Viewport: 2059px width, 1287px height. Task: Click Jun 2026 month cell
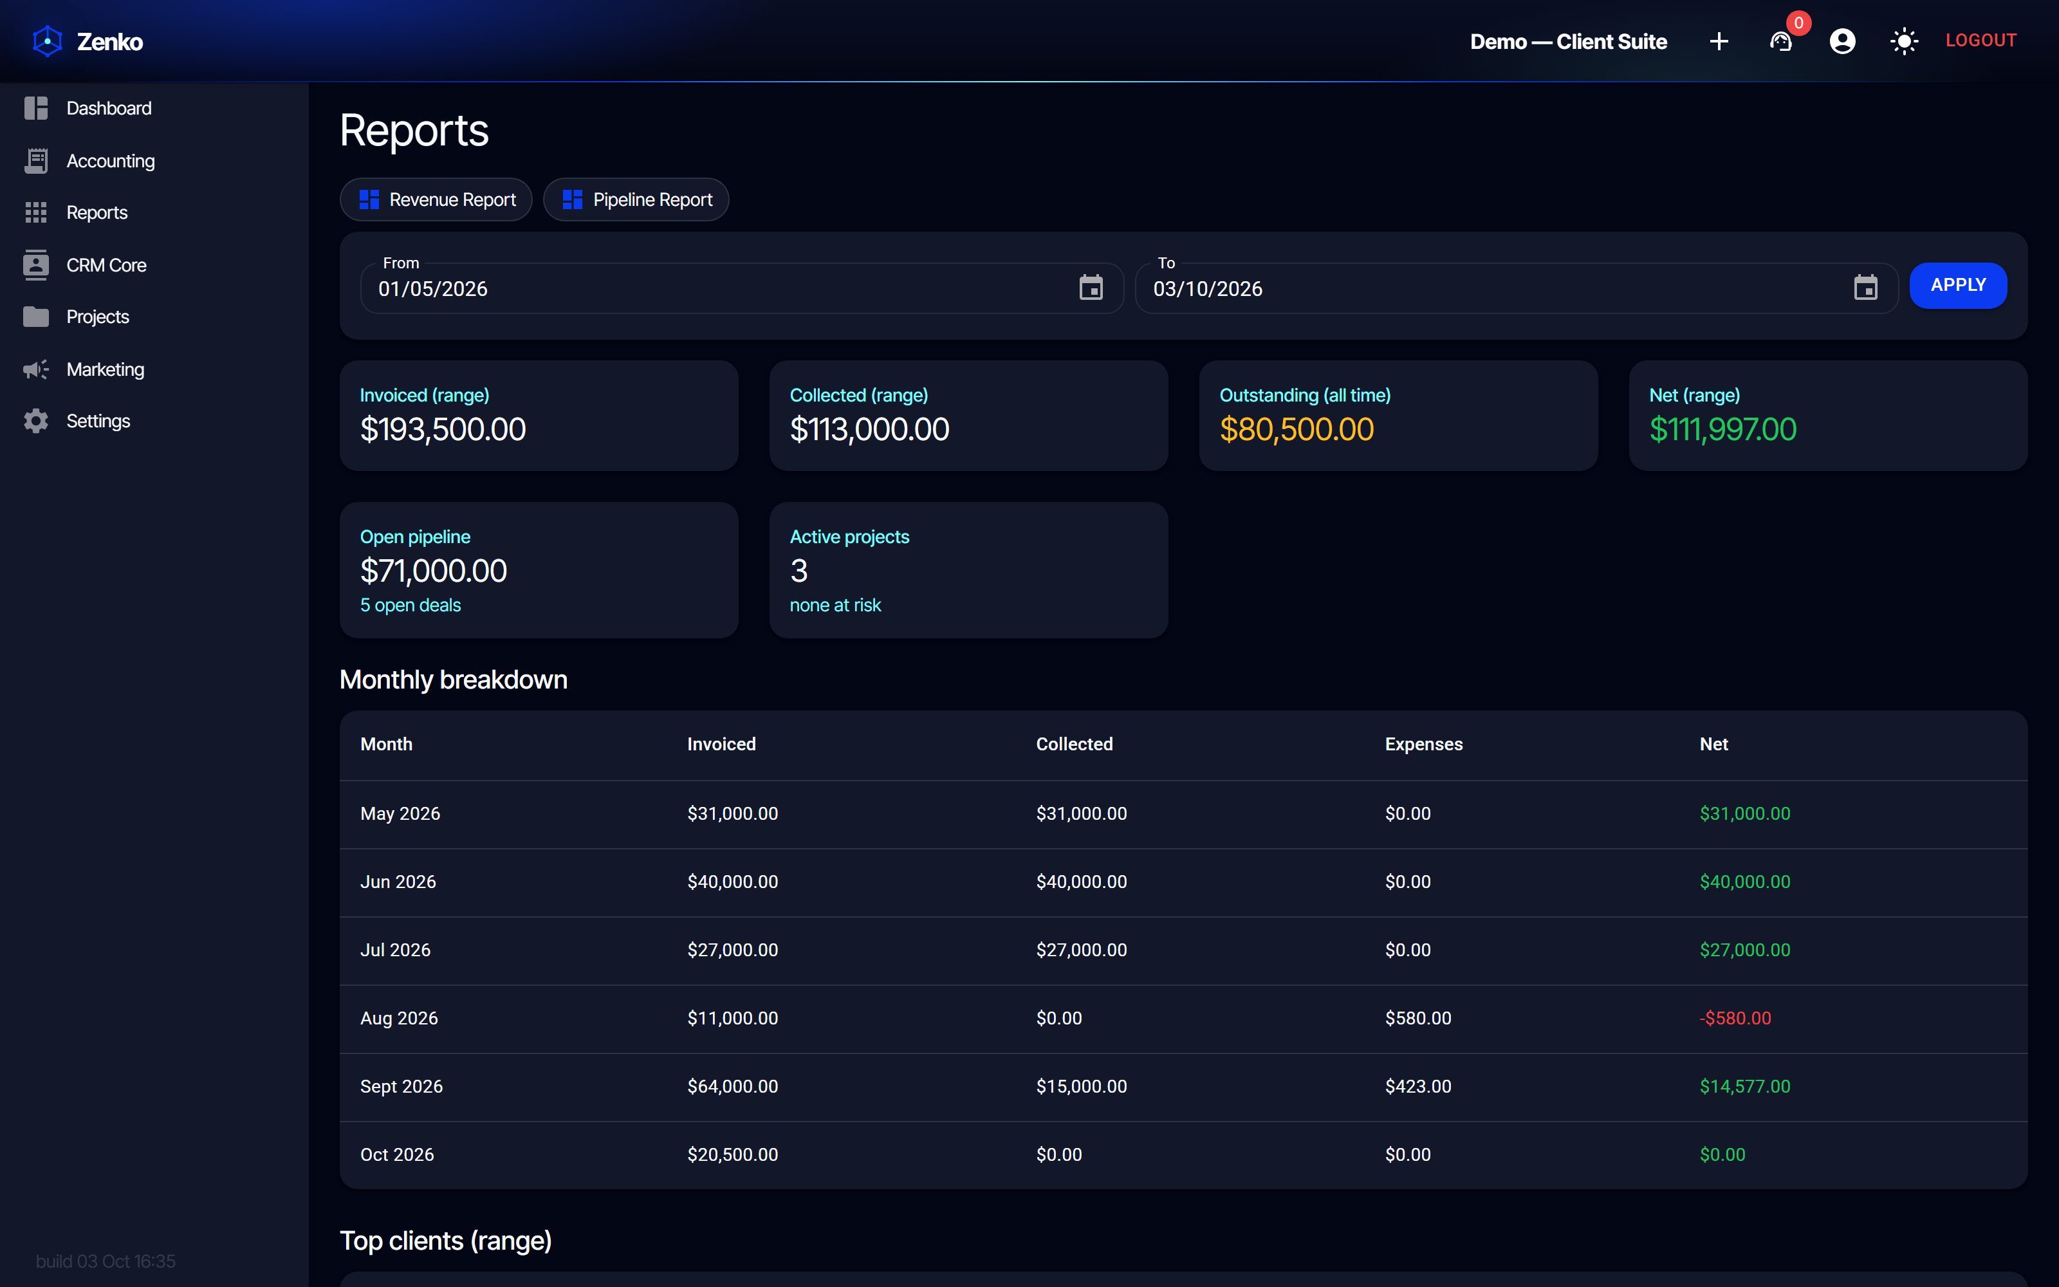coord(398,882)
